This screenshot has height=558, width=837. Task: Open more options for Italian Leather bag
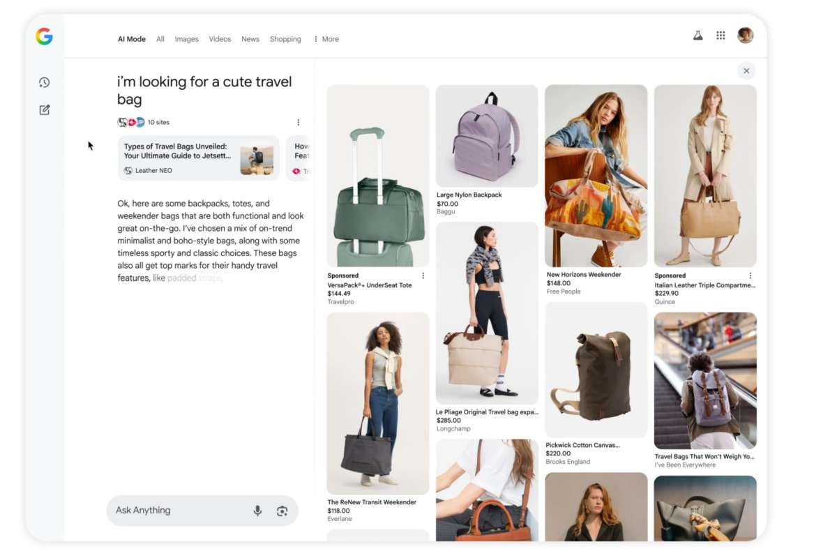[751, 276]
